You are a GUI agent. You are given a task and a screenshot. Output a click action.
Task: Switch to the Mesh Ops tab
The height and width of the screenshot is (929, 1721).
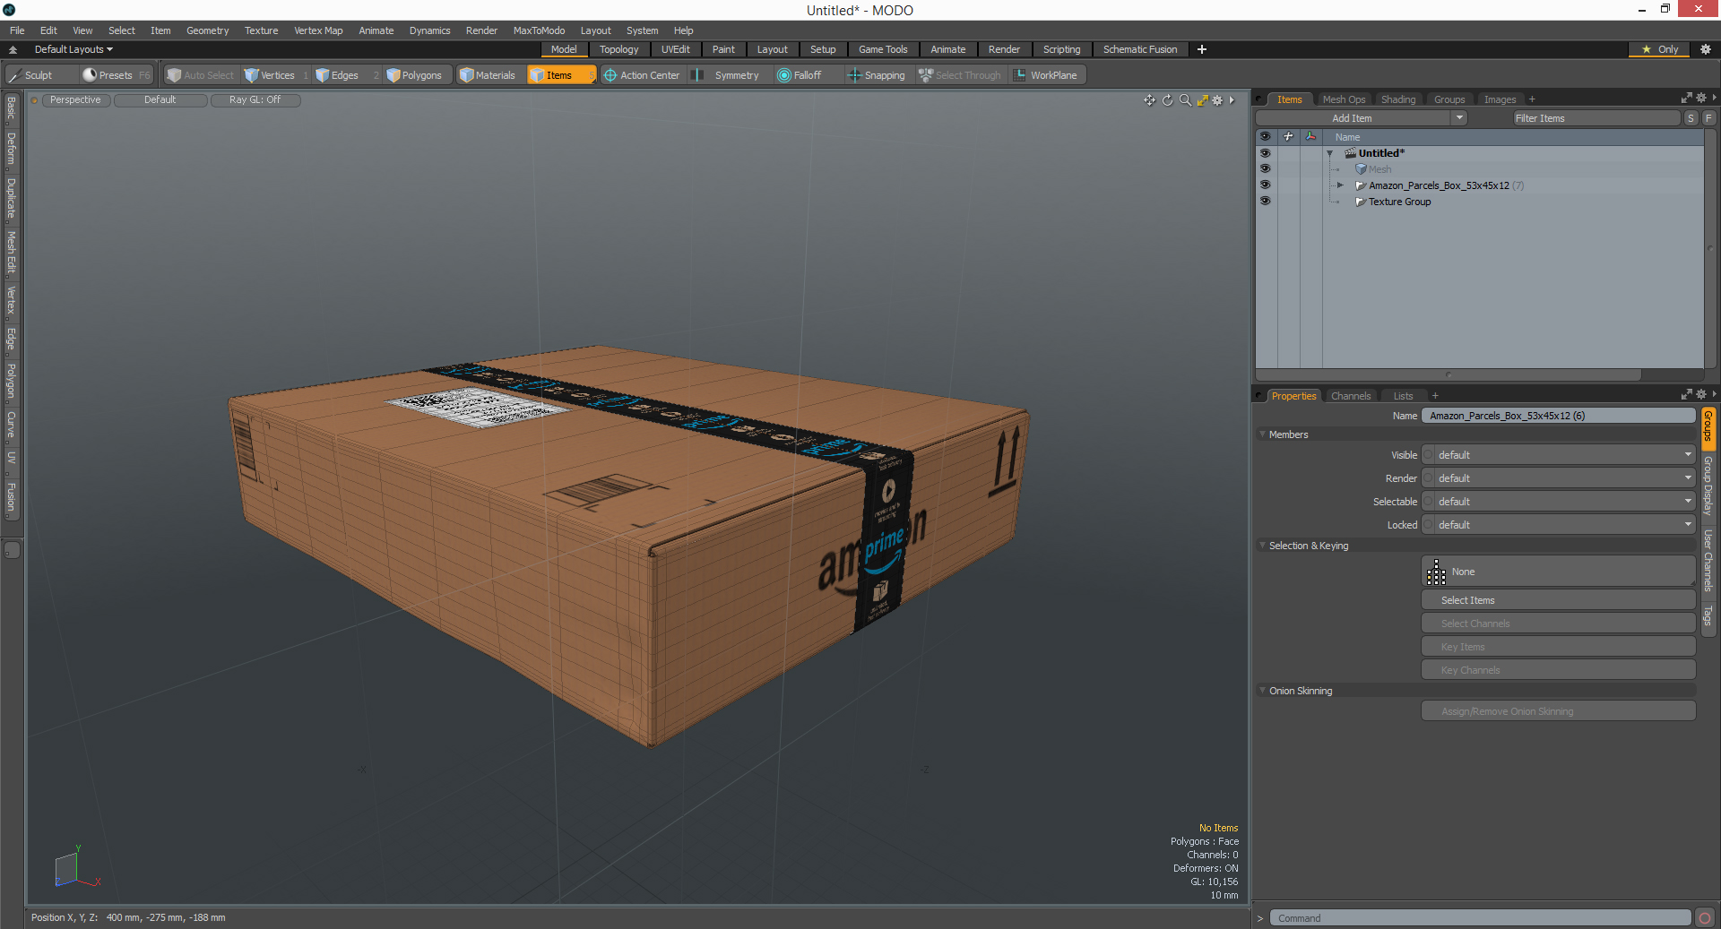1344,99
